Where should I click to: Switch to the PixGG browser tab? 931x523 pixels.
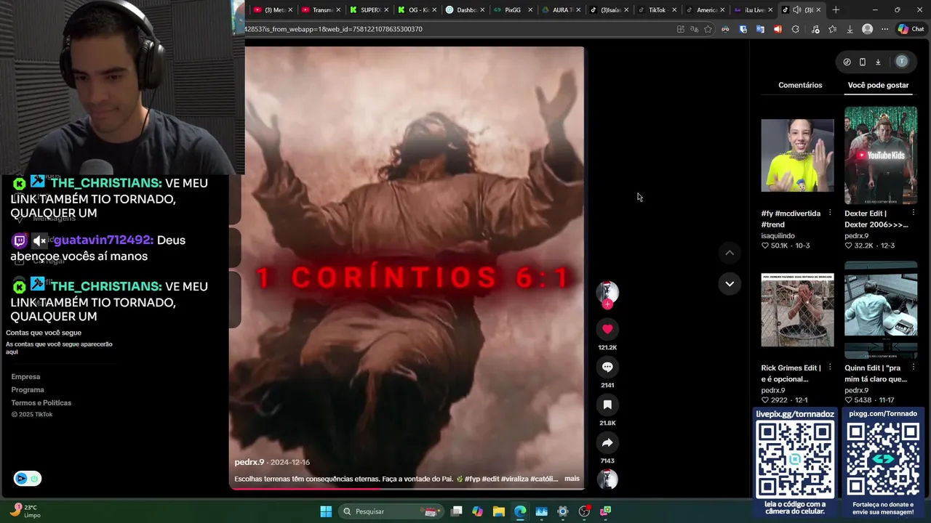[x=513, y=10]
